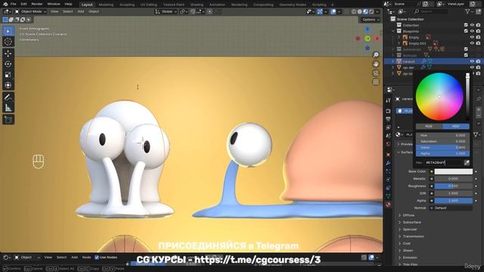Switch orthographic/perspective grid icon
Viewport: 484px width, 272px height.
click(376, 82)
